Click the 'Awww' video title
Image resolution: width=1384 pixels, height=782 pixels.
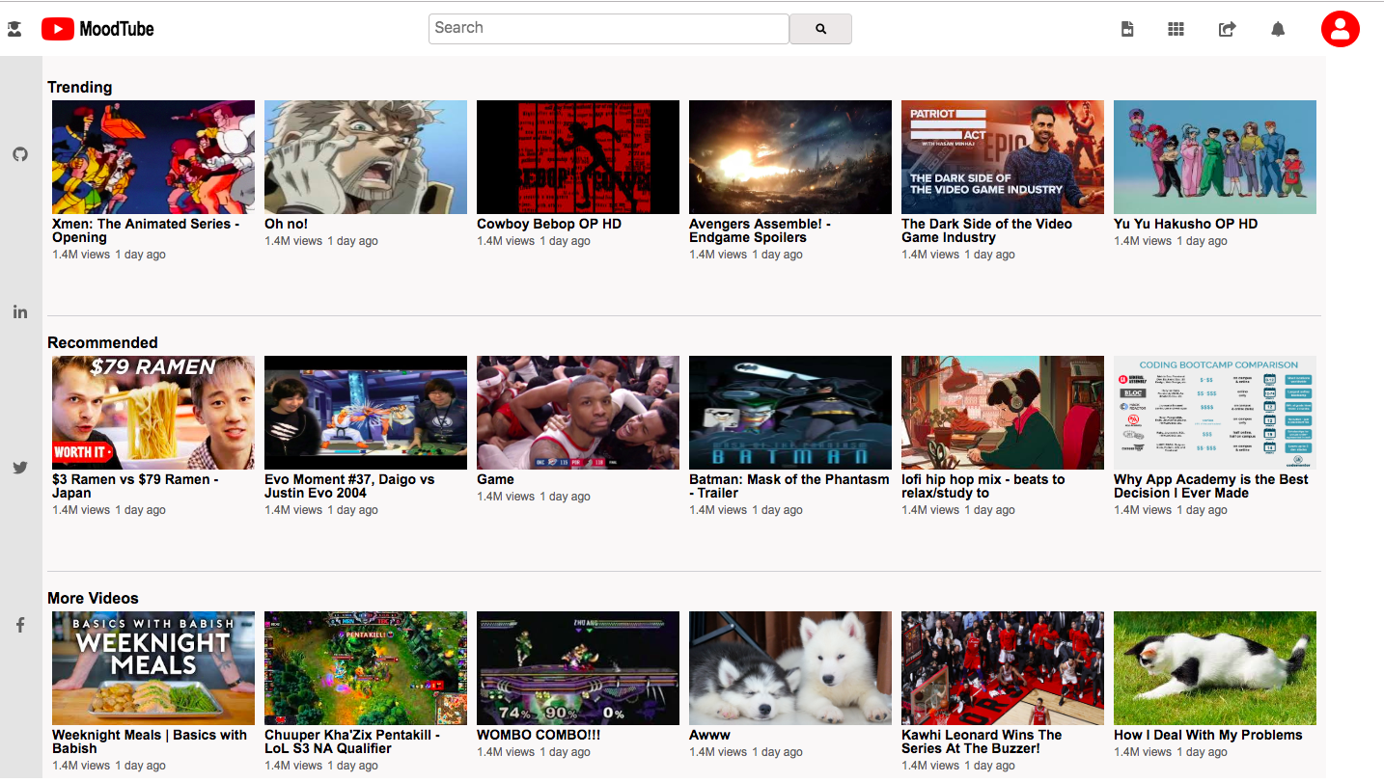[x=709, y=735]
